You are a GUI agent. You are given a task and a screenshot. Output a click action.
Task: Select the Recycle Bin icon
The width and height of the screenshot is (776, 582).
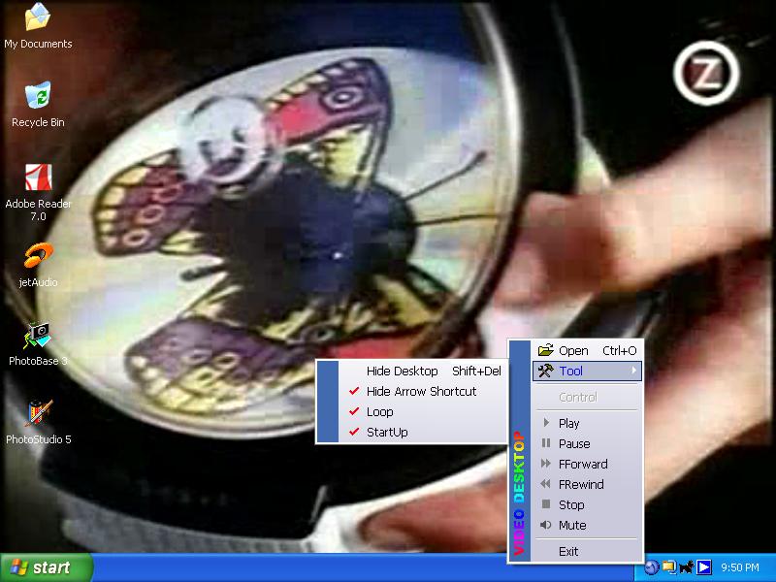(x=38, y=96)
